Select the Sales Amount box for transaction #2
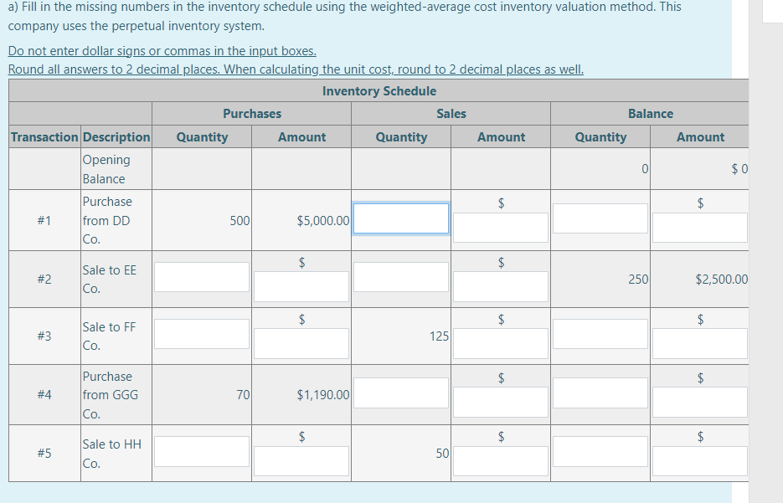This screenshot has width=783, height=503. click(x=500, y=287)
